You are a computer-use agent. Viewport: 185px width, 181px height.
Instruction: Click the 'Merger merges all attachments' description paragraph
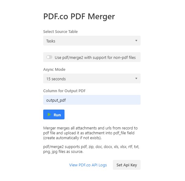[90, 133]
